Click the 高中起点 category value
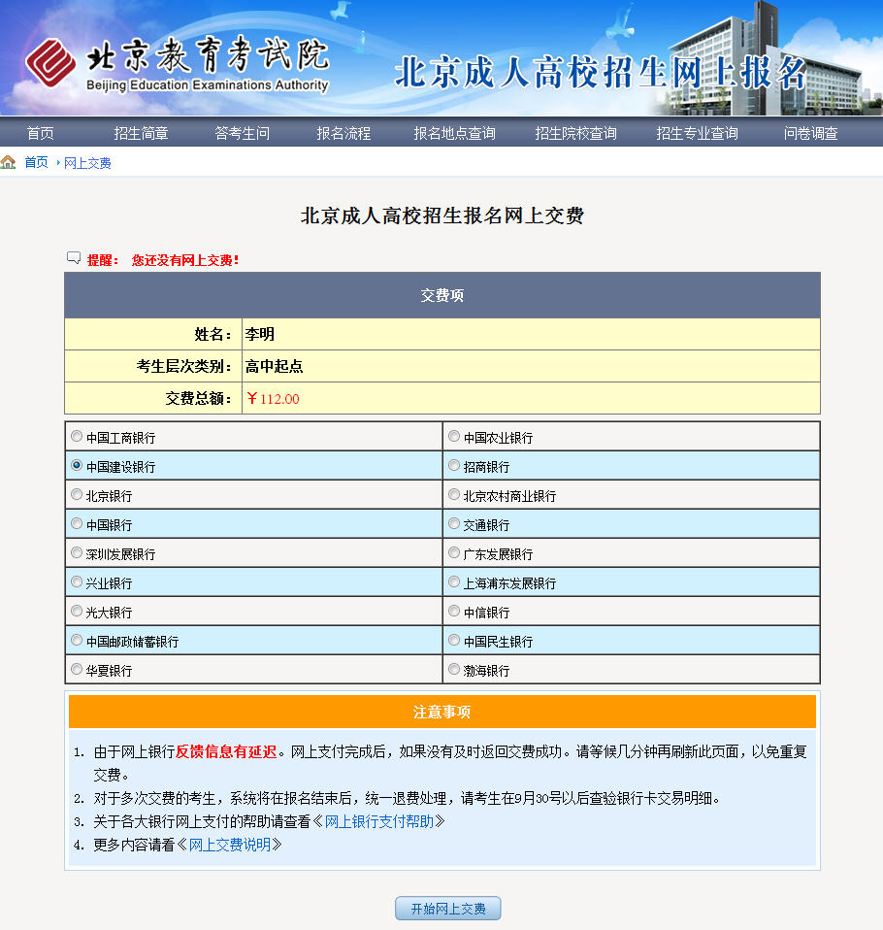Screen dimensions: 883x930 tap(274, 367)
